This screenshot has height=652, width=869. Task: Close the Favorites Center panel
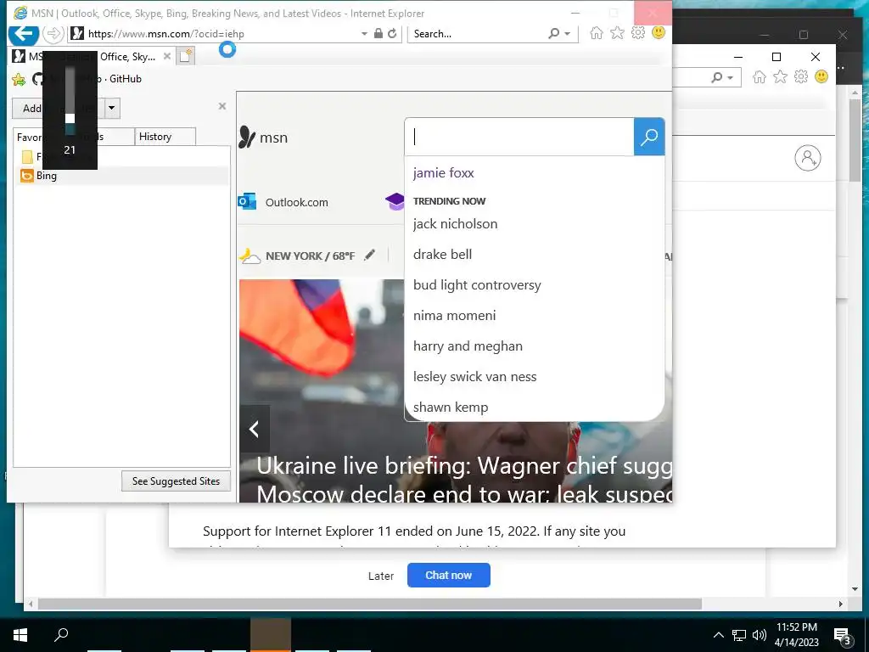tap(222, 106)
